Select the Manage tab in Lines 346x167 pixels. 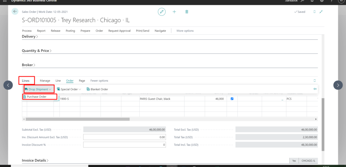(x=45, y=81)
